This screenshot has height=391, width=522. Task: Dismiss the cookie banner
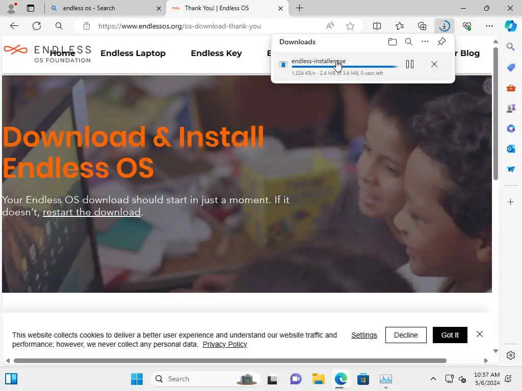[479, 334]
